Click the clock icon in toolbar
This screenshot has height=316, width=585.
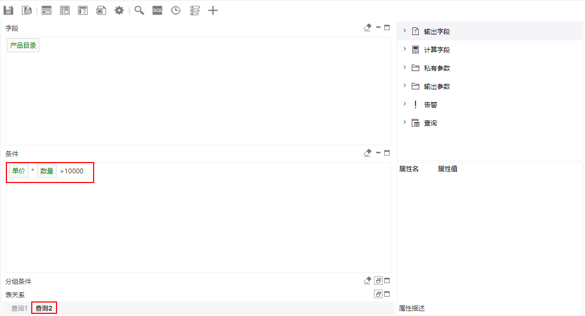click(x=176, y=10)
